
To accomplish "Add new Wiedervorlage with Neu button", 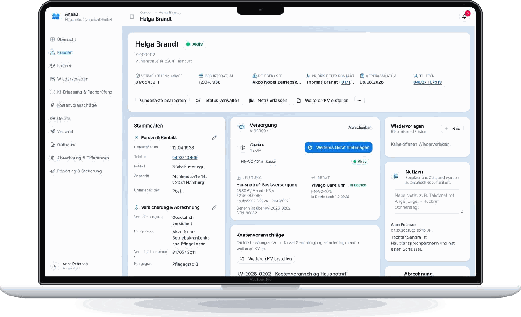I will (453, 129).
